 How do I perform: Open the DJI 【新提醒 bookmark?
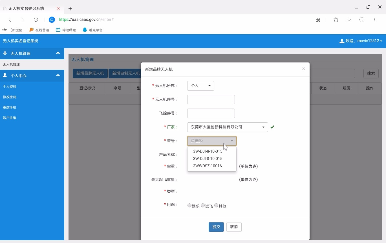14,30
